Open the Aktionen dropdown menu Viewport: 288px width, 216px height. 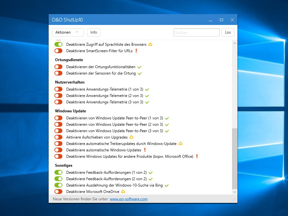[68, 32]
